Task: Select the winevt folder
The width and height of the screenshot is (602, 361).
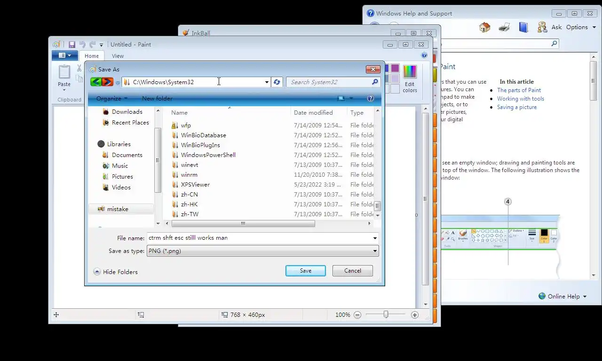Action: 185,165
